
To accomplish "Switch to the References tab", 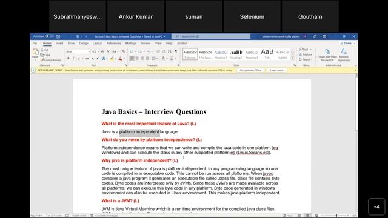I will click(x=113, y=43).
